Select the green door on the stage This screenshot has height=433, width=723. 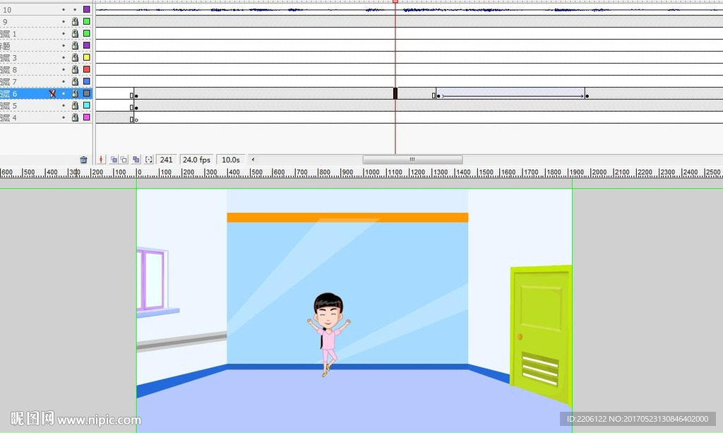tap(540, 325)
